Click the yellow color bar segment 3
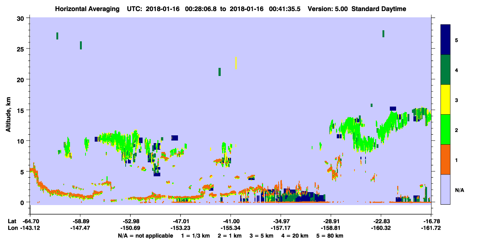Screen dimensions: 479x246 (445, 100)
